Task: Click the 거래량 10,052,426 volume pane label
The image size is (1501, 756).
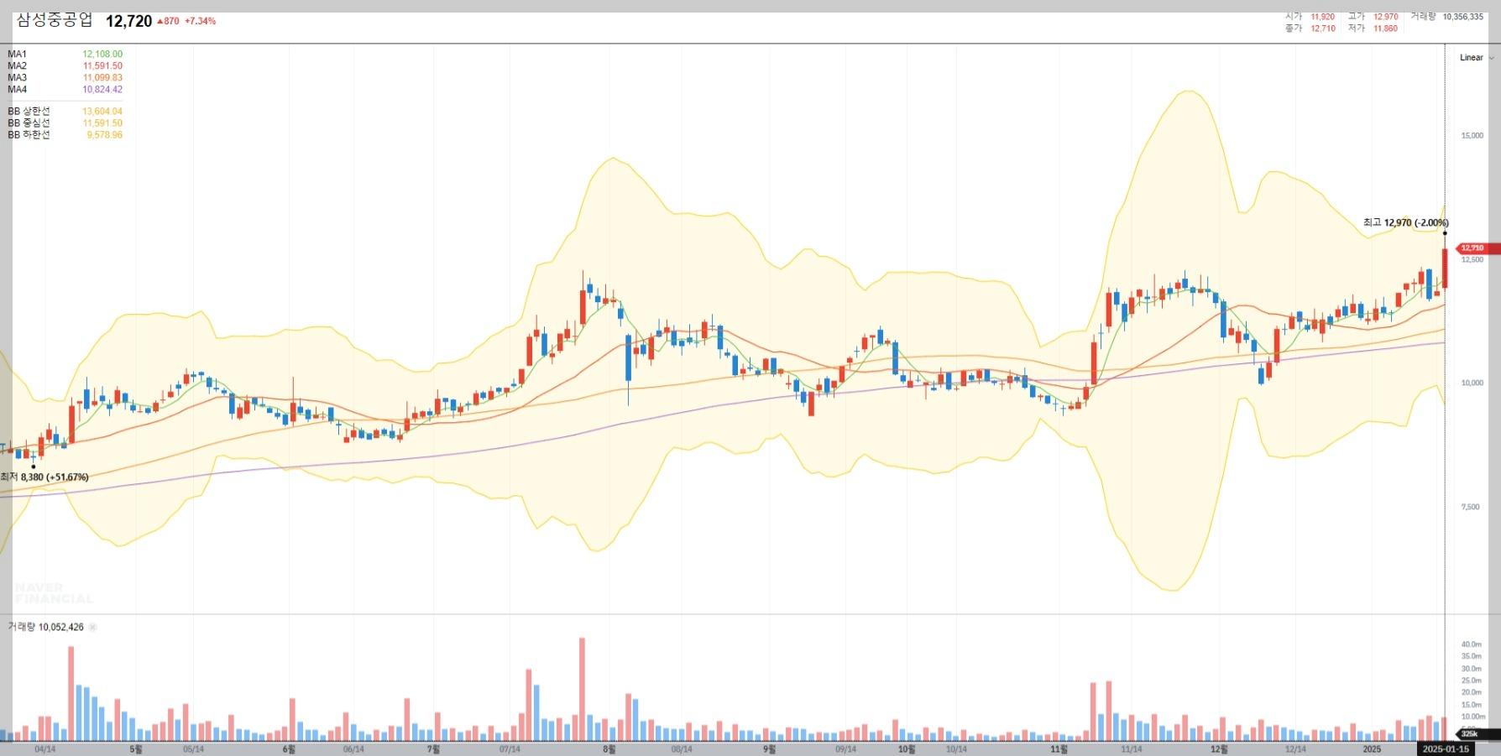Action: click(x=46, y=627)
